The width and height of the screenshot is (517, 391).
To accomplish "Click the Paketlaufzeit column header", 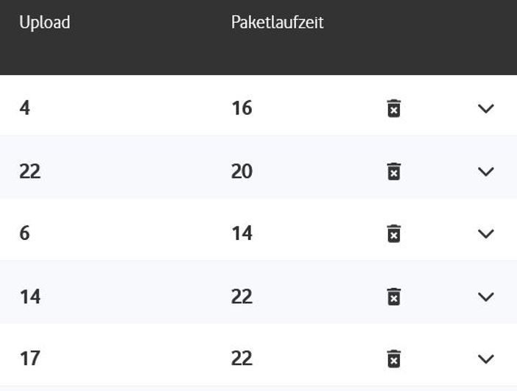I will [277, 22].
